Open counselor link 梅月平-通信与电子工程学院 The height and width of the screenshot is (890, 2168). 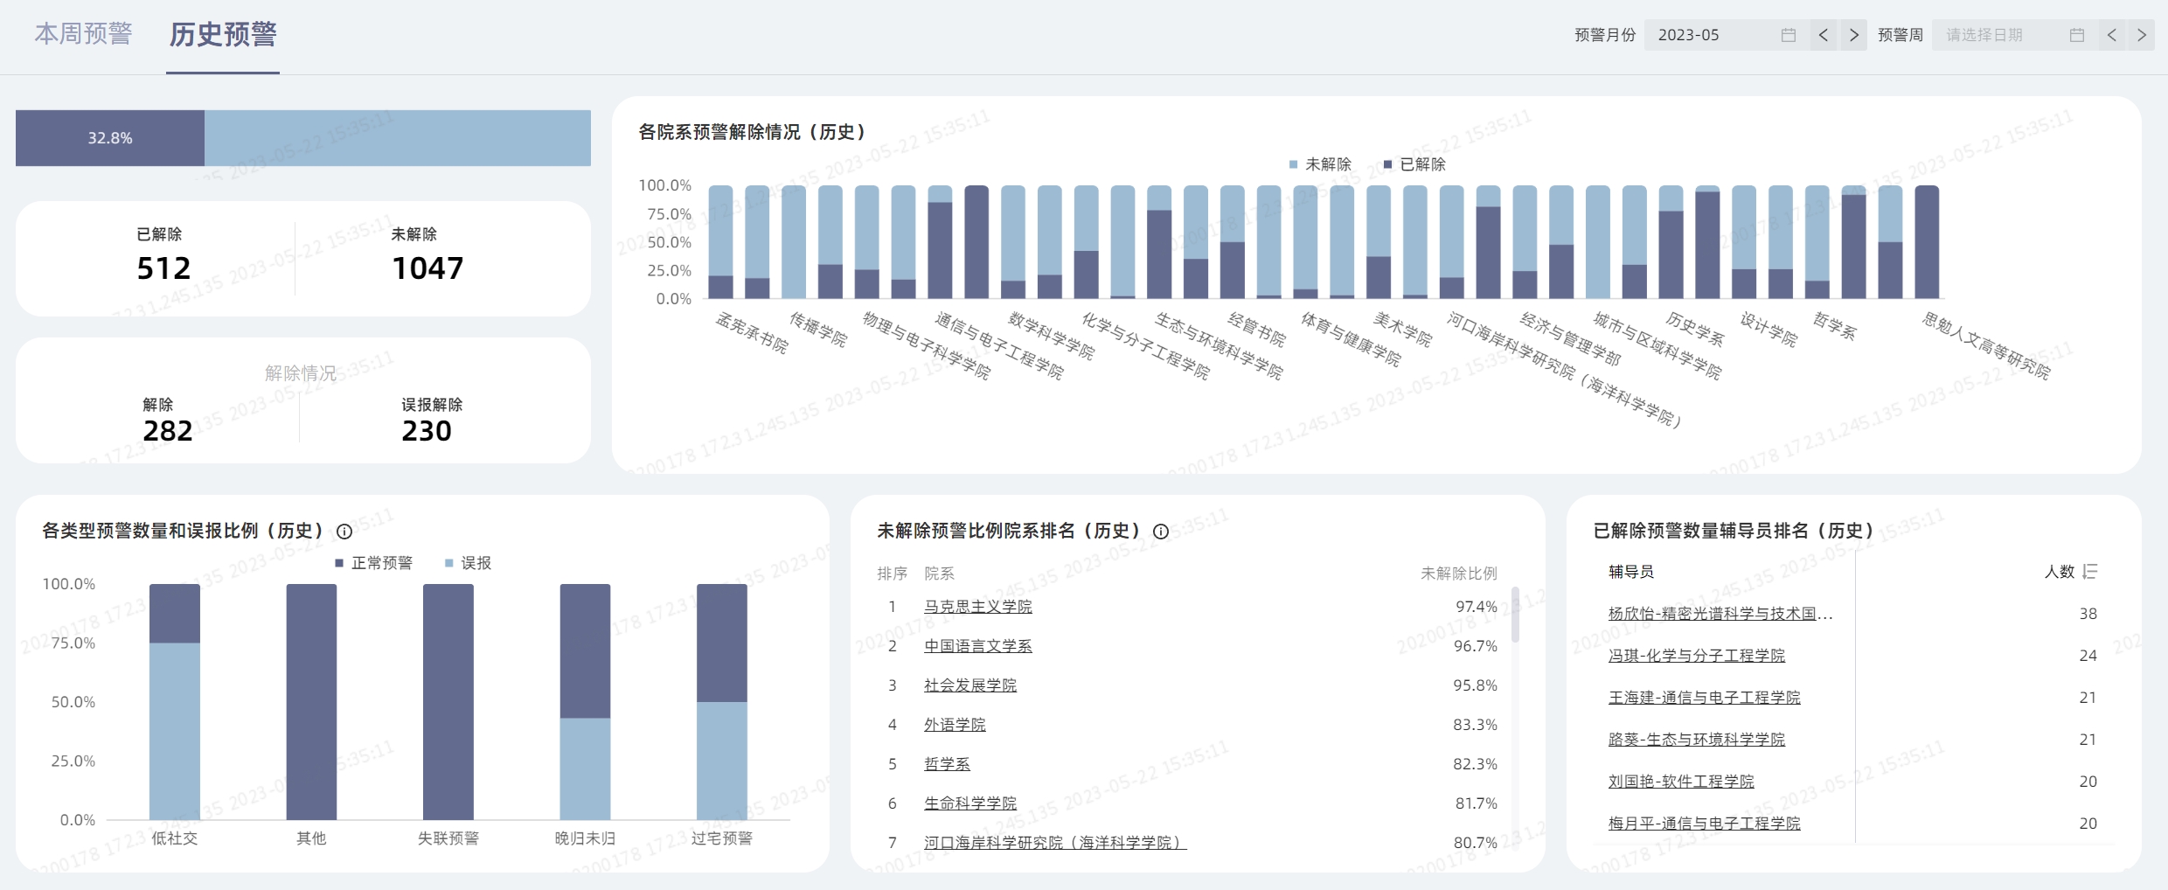1705,824
